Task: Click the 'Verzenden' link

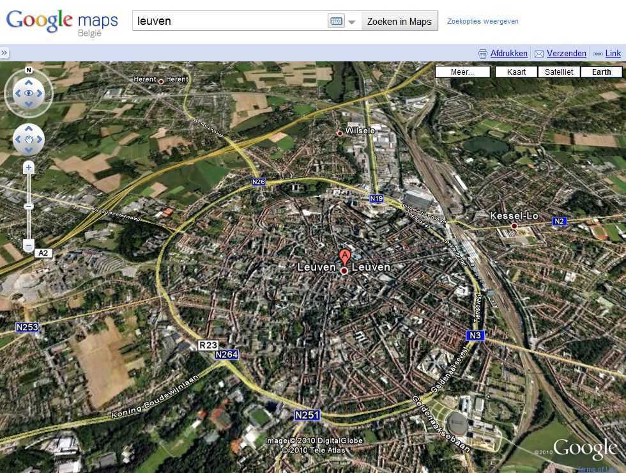Action: tap(566, 53)
